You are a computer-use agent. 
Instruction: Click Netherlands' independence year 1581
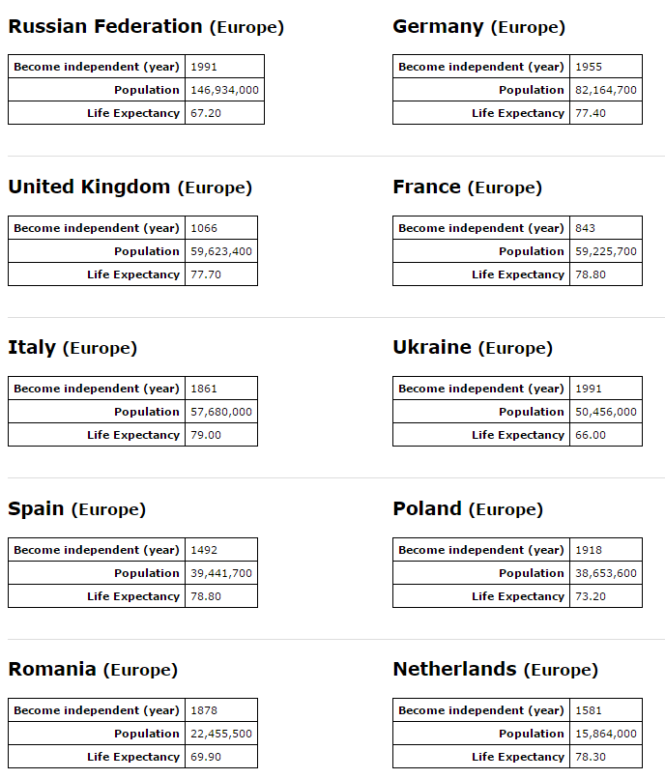[x=589, y=710]
